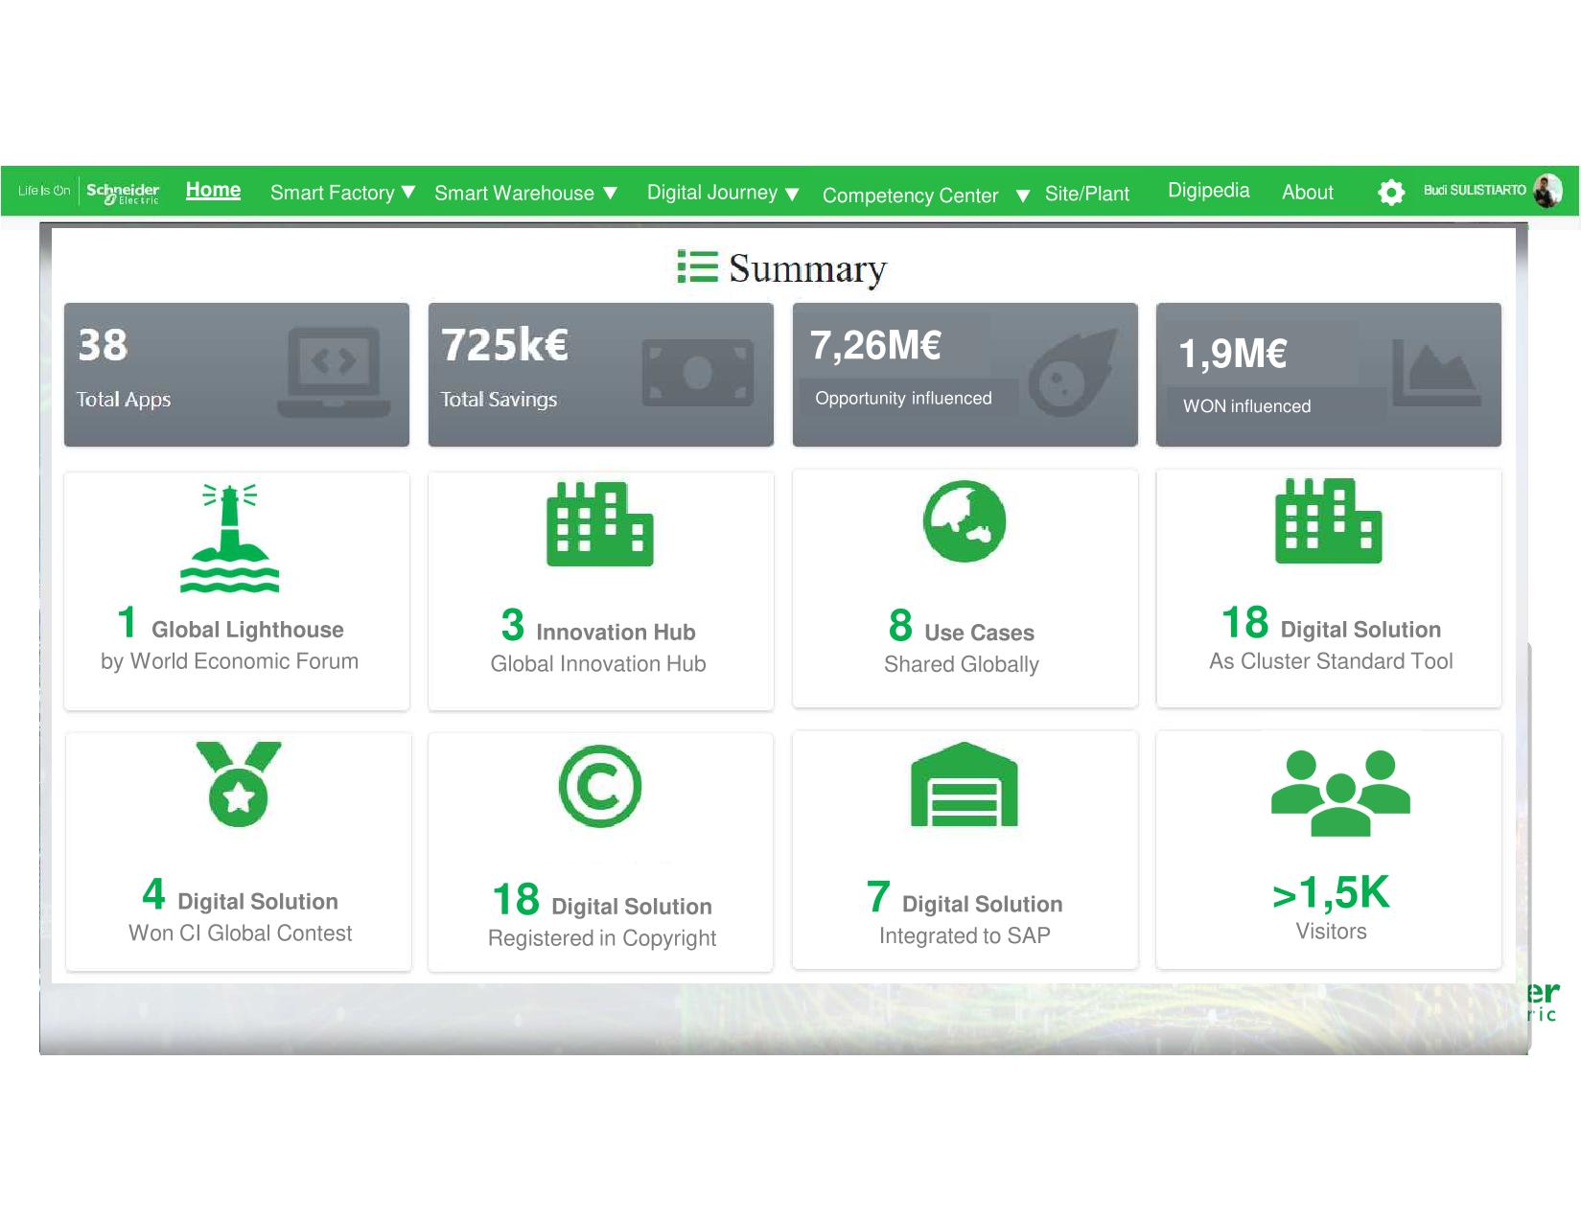1581x1222 pixels.
Task: Click the people group icon above Visitors
Action: (1339, 792)
